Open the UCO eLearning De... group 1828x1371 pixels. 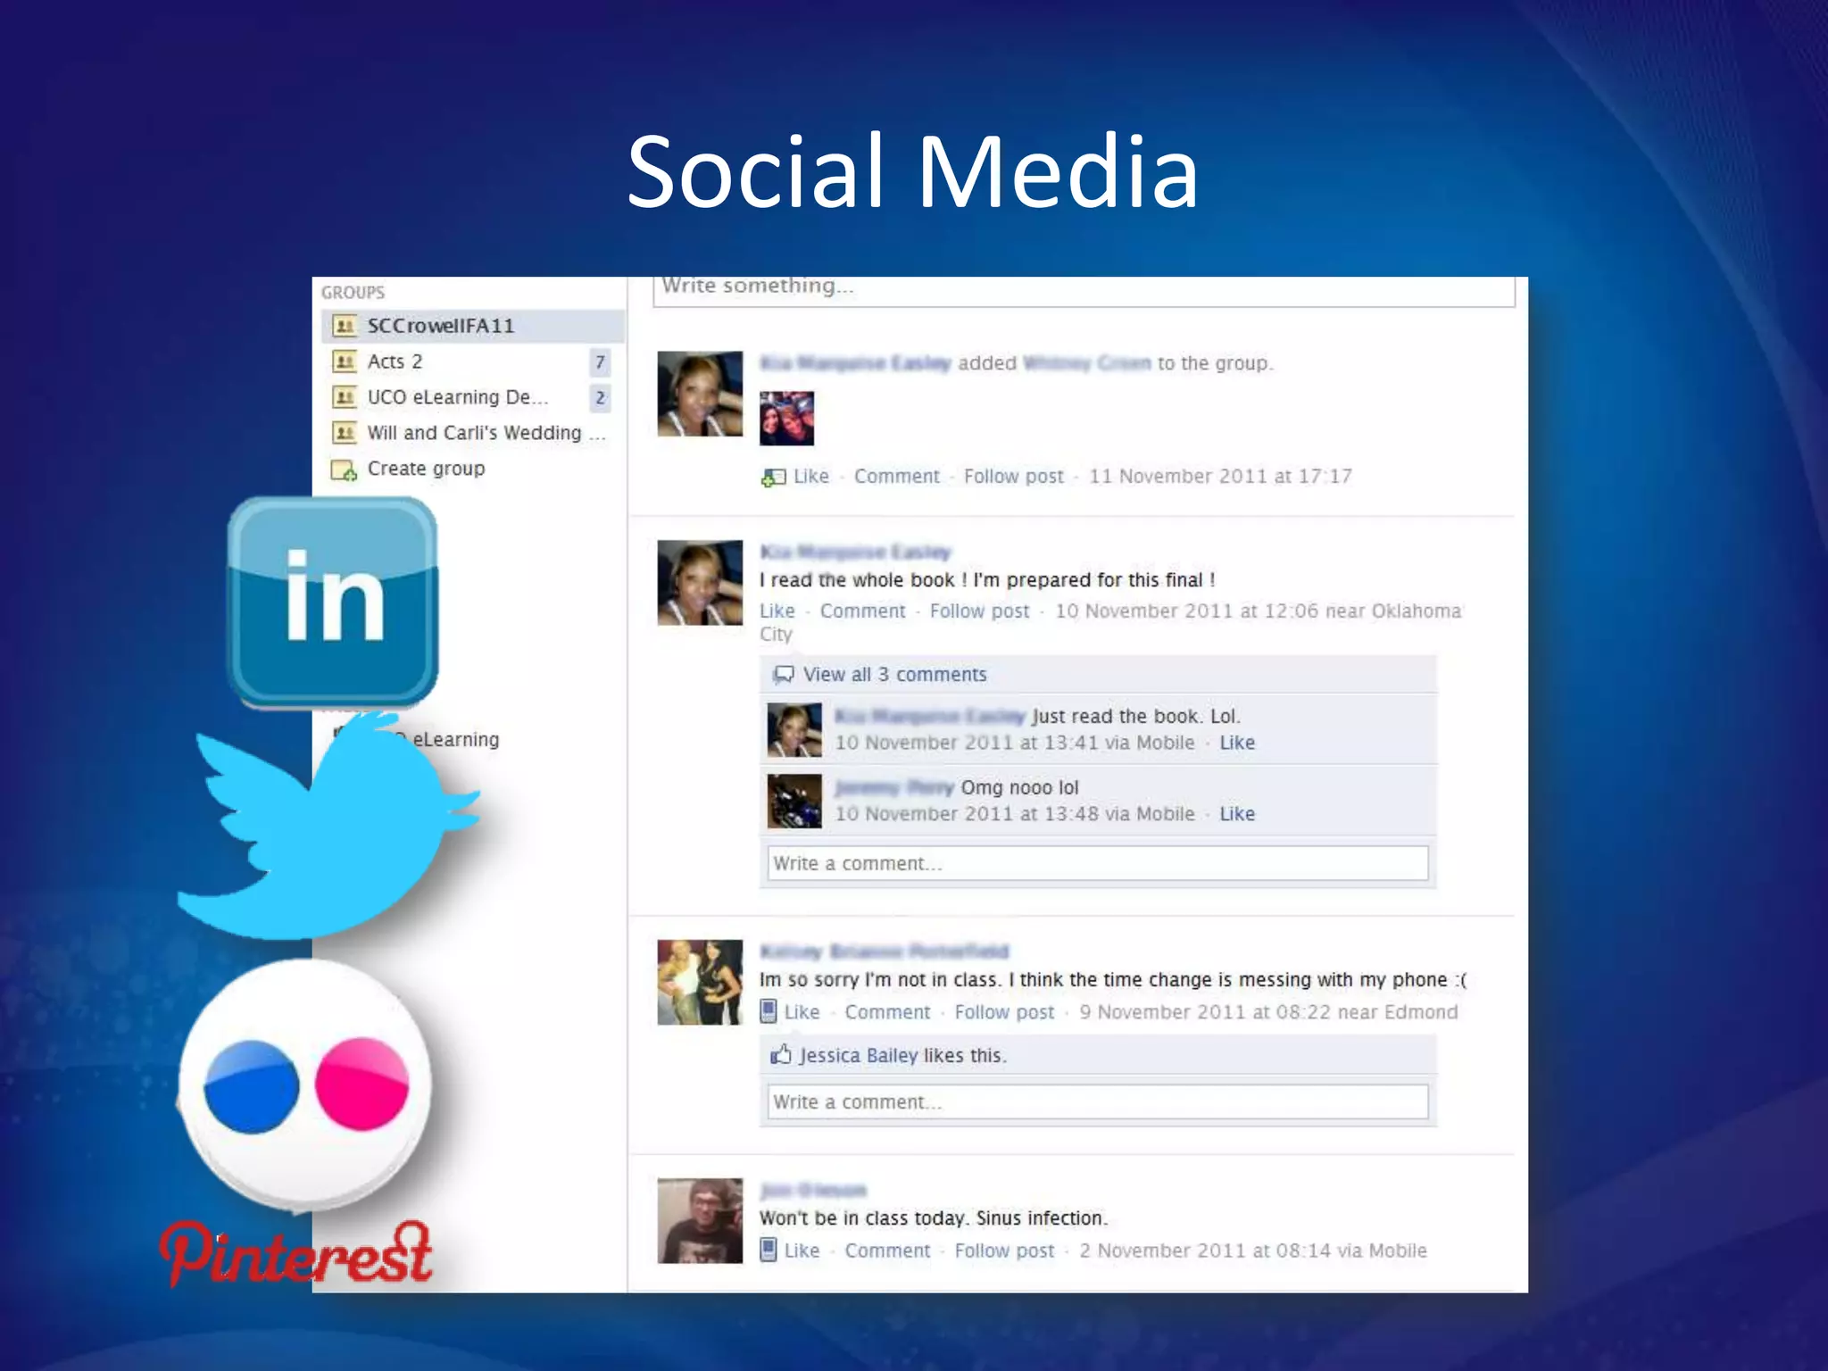pyautogui.click(x=457, y=397)
